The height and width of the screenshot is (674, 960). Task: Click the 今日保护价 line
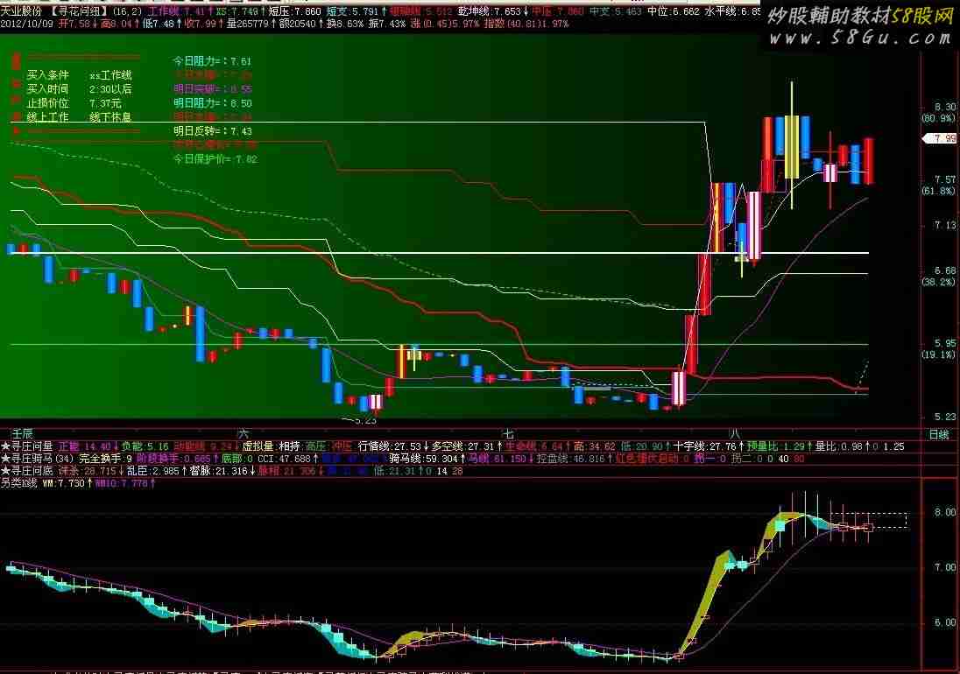(215, 159)
